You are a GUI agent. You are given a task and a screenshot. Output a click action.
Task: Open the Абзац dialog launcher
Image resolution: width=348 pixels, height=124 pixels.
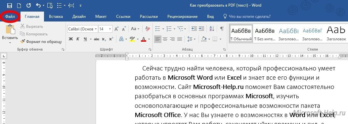tap(225, 50)
